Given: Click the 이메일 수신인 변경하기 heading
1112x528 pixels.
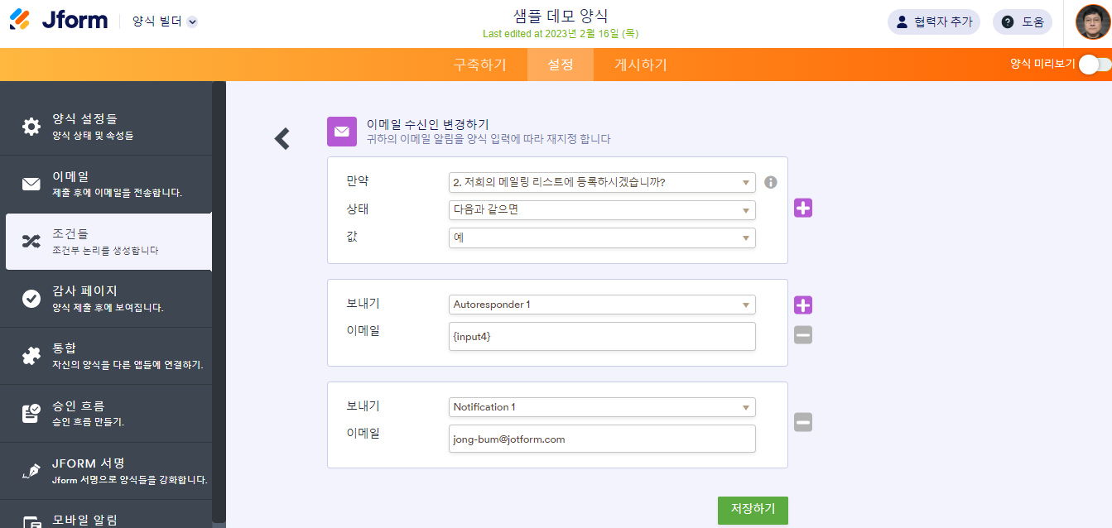Looking at the screenshot, I should pos(428,124).
